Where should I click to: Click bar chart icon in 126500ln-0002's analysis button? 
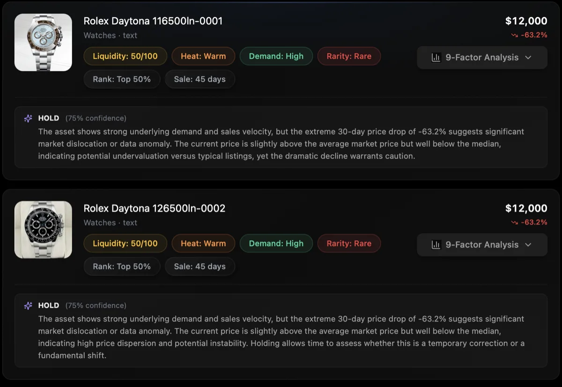coord(436,245)
